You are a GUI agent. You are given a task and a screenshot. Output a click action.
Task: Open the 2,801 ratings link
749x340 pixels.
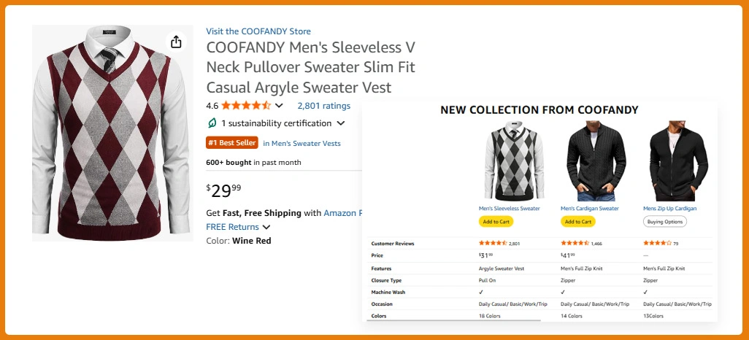[x=323, y=106]
